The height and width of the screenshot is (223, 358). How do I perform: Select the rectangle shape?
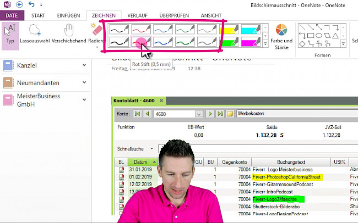pos(311,36)
